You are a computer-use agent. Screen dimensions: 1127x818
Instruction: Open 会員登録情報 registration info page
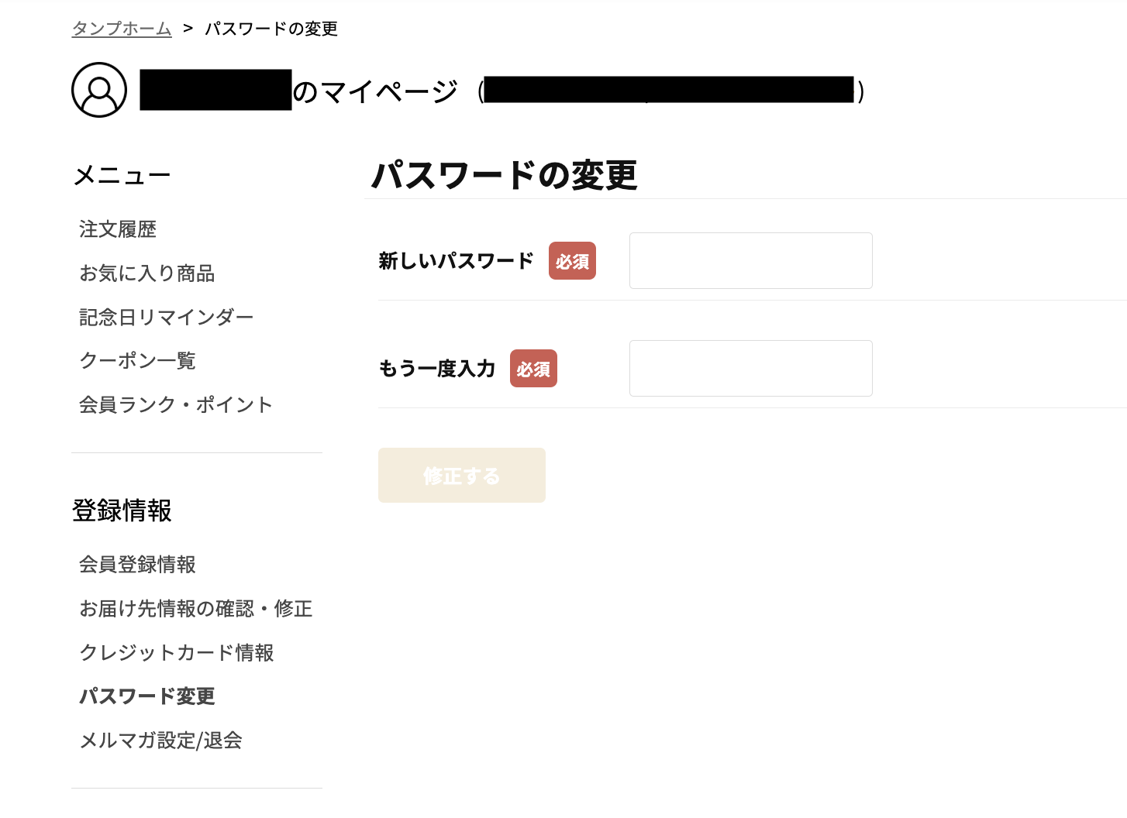pos(137,565)
